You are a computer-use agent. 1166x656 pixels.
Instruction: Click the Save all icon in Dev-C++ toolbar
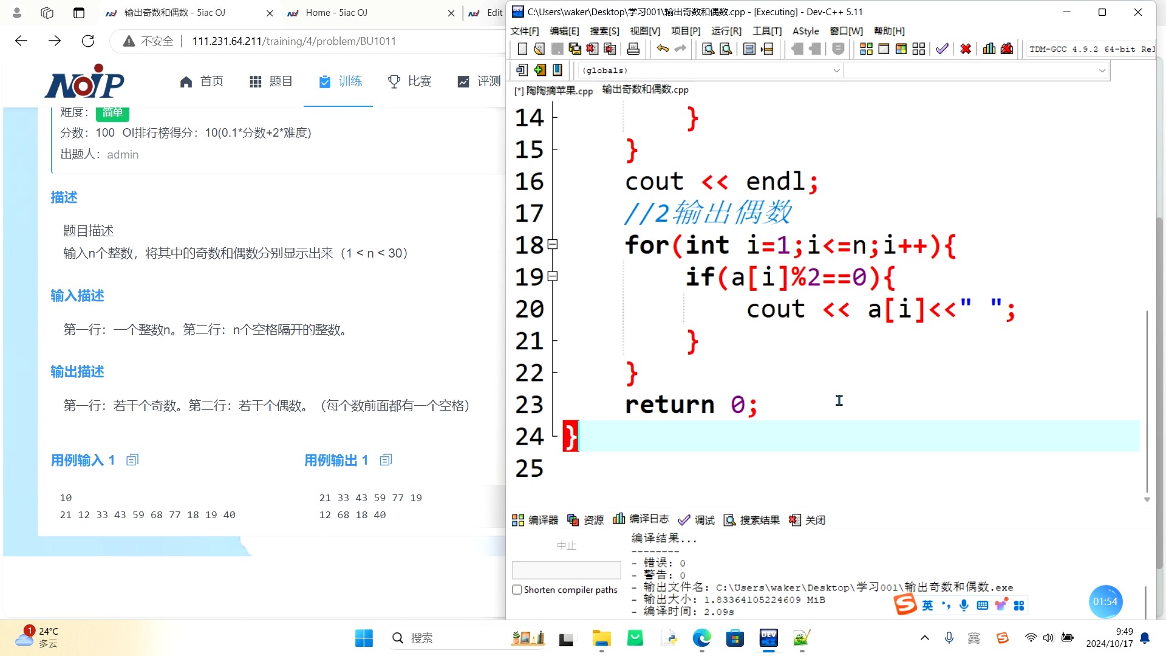(x=574, y=49)
